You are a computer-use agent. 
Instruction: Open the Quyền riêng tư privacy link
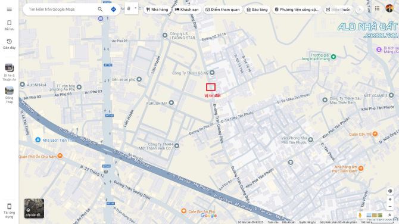tap(307, 222)
